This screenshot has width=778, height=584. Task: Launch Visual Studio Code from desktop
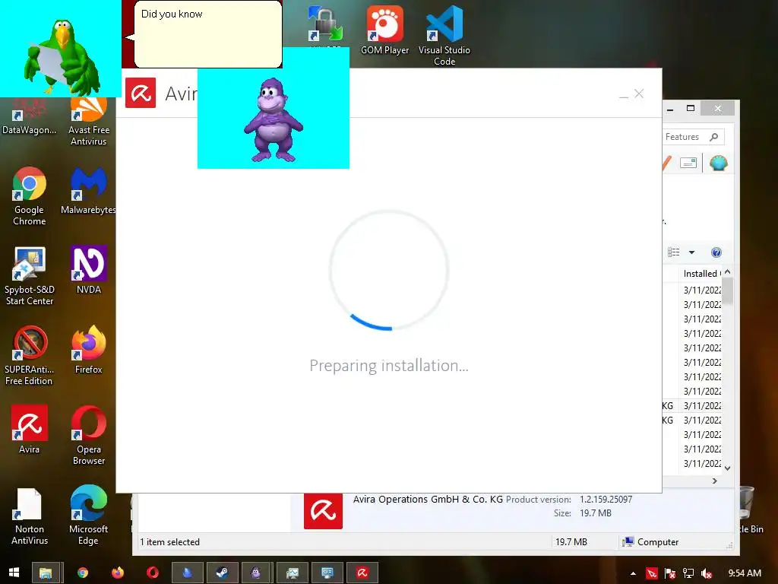pos(444,36)
